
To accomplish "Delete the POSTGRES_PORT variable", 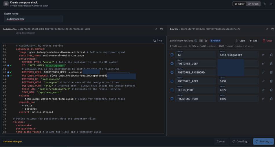I will (x=271, y=81).
